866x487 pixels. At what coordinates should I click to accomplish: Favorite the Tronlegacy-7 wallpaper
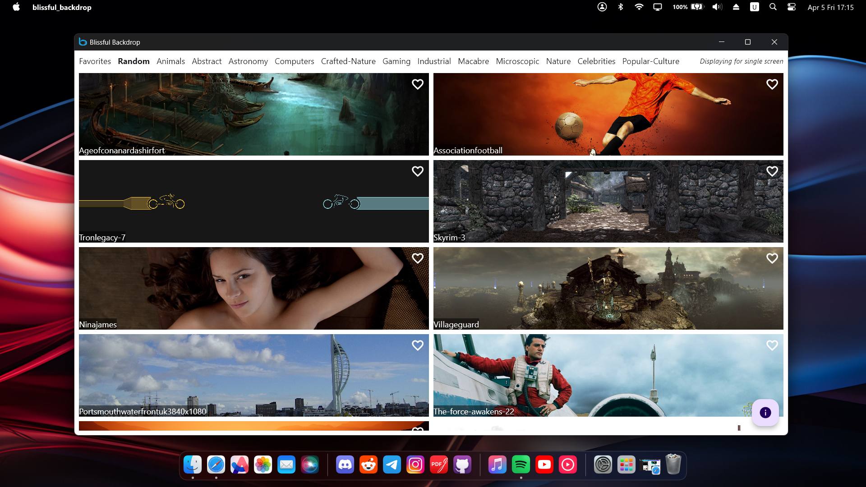(x=417, y=171)
